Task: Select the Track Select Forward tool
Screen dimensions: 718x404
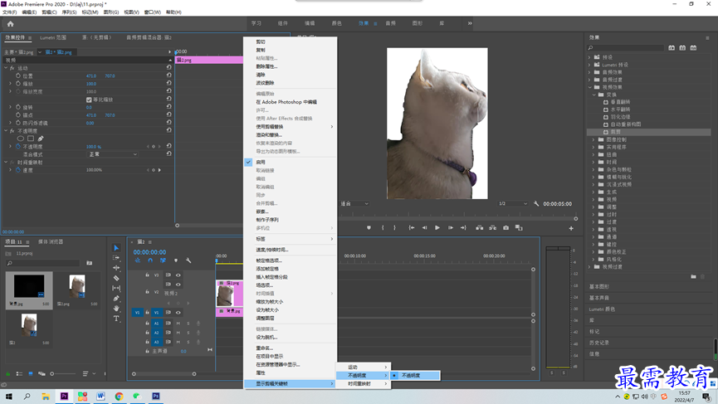Action: tap(116, 258)
